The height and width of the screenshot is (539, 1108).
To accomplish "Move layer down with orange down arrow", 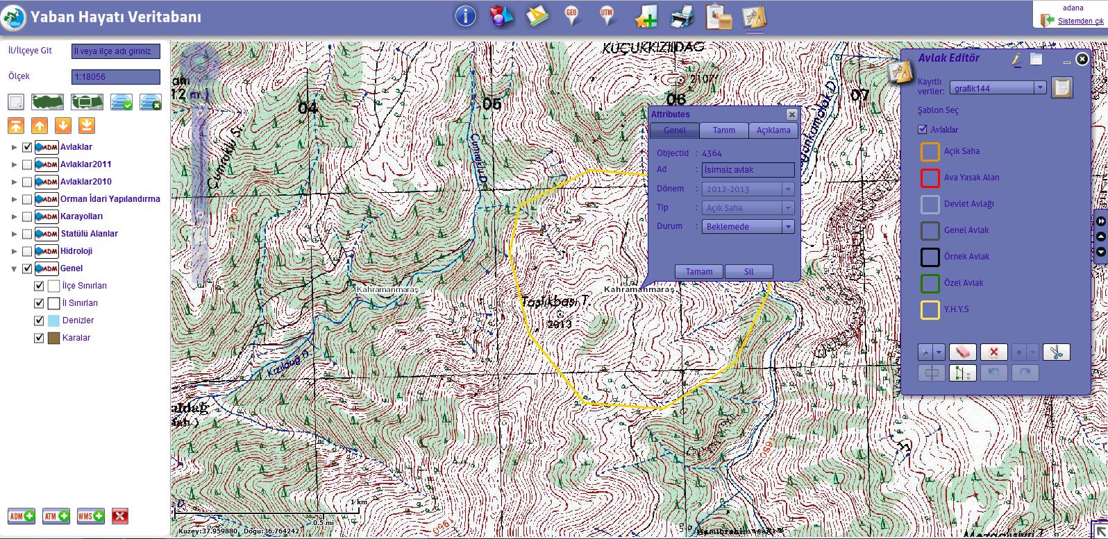I will point(63,126).
